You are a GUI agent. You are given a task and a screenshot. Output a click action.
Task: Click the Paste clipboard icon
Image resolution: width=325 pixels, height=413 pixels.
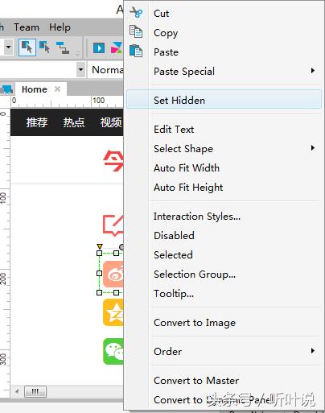tap(136, 51)
